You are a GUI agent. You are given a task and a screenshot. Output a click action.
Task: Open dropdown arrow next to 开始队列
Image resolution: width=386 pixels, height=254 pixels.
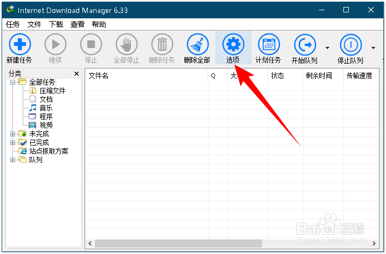click(327, 48)
